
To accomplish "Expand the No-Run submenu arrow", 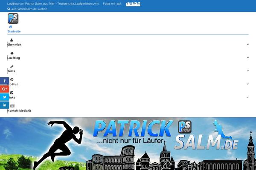I will [248, 84].
